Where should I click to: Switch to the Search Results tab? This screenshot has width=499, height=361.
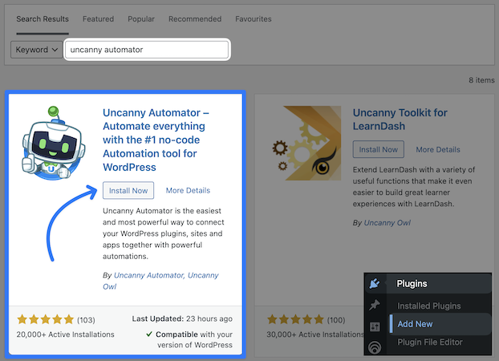[x=43, y=19]
